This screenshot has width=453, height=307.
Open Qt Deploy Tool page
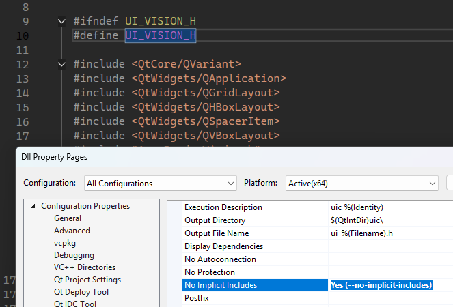click(x=81, y=292)
